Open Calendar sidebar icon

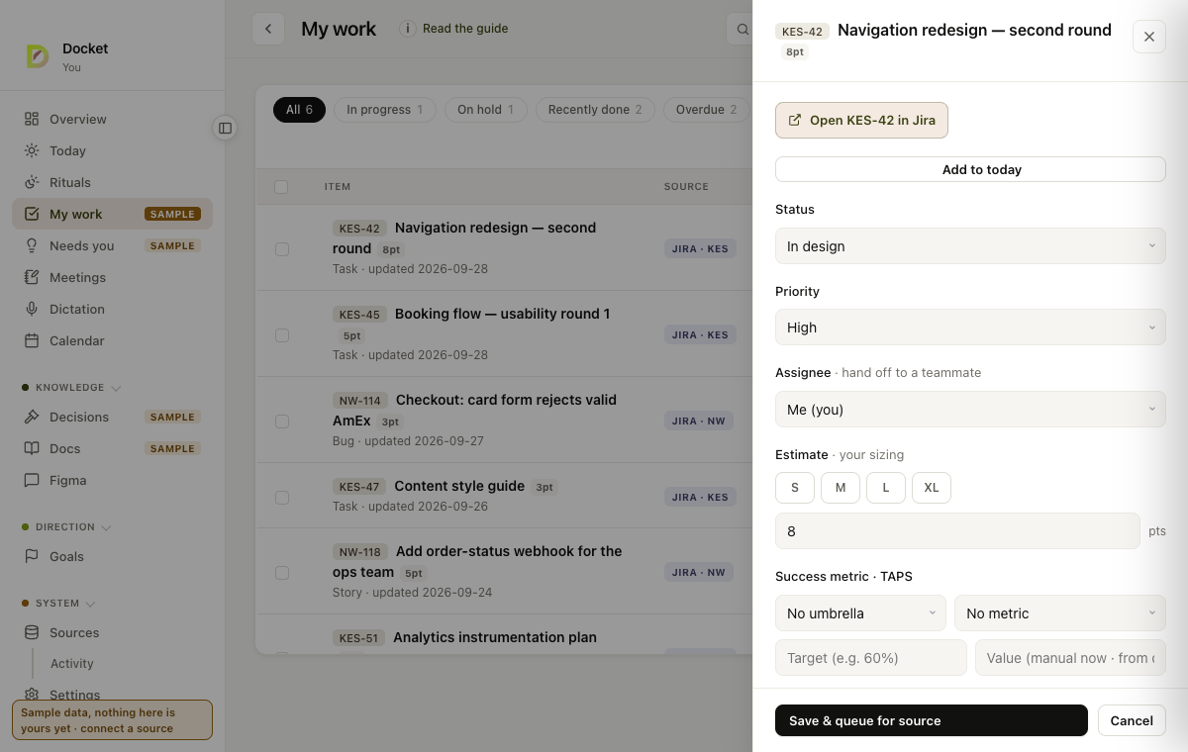[32, 340]
